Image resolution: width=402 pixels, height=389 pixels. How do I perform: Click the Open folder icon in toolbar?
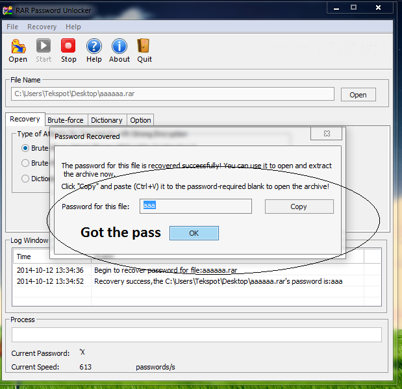click(x=18, y=46)
